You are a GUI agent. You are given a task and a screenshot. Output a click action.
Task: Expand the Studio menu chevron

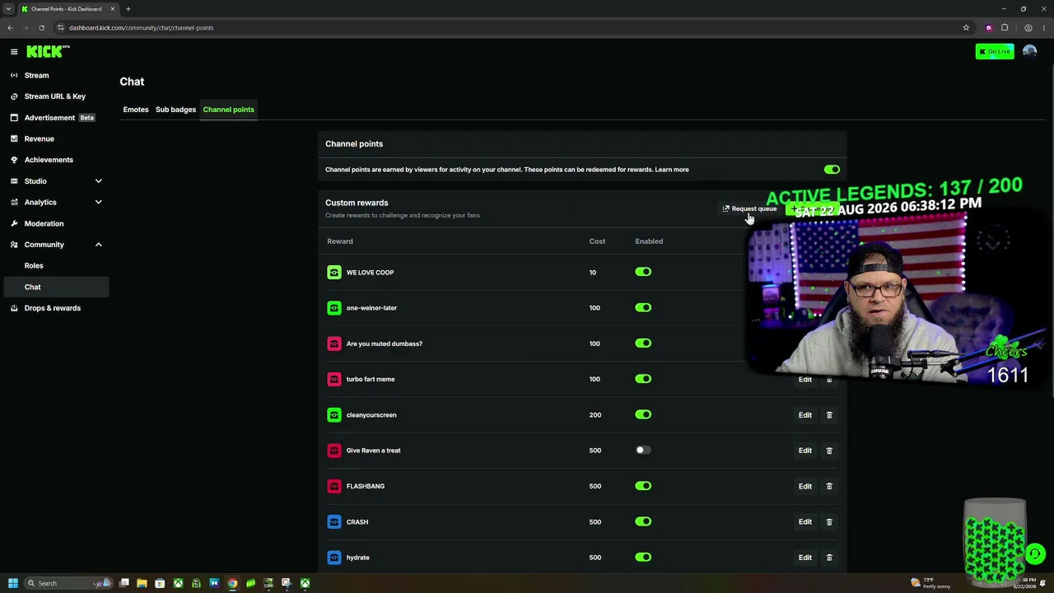click(98, 181)
